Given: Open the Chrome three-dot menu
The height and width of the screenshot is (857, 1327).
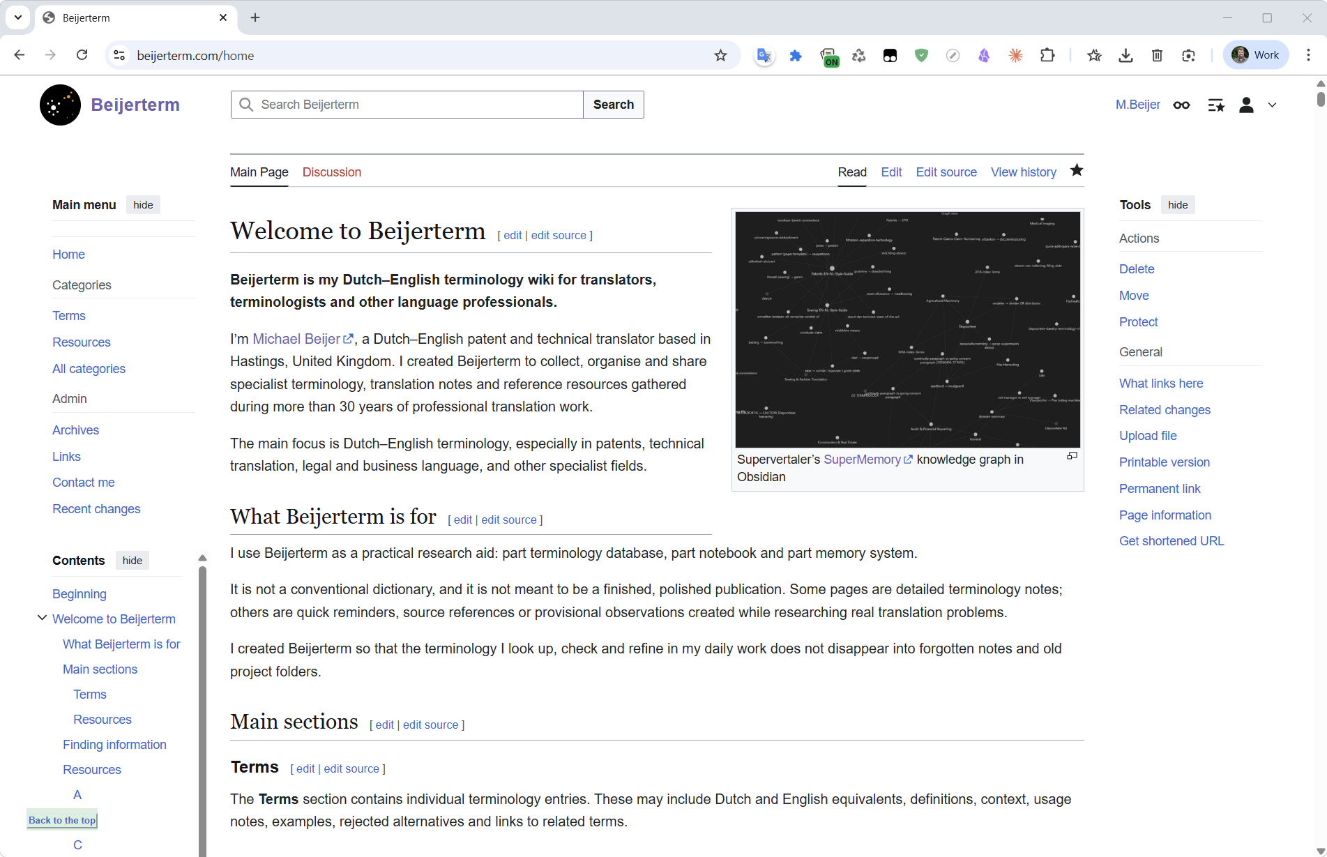Looking at the screenshot, I should coord(1308,55).
